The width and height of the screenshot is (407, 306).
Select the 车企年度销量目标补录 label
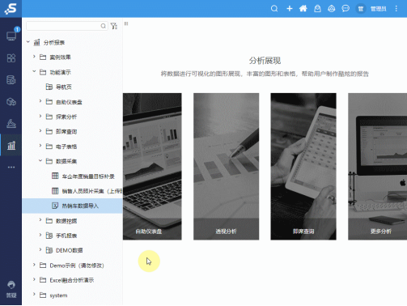point(88,176)
